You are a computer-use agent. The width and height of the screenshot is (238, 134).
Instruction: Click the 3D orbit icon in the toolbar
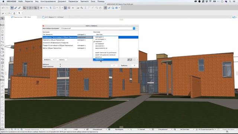[116, 8]
